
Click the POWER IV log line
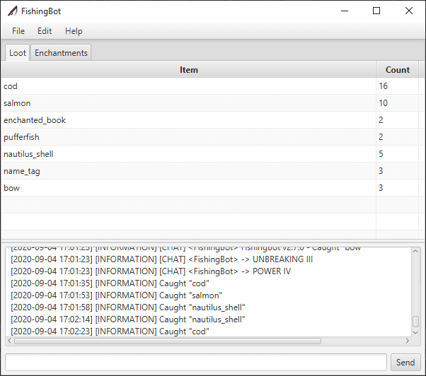coord(151,271)
